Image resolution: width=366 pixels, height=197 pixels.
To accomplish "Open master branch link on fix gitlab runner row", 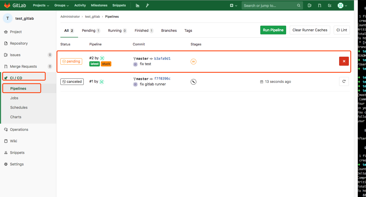I will (x=142, y=79).
